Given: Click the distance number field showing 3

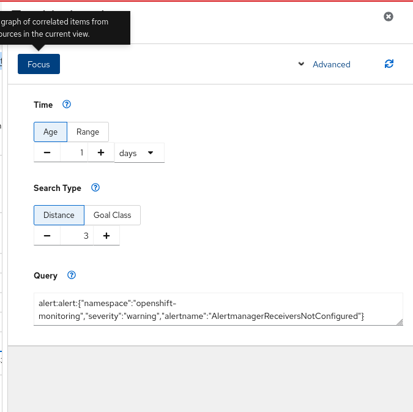Looking at the screenshot, I should [76, 236].
